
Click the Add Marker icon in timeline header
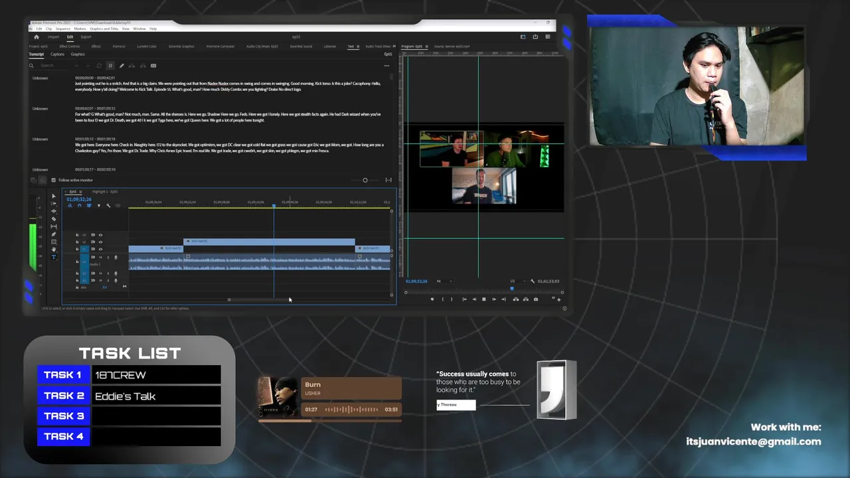click(99, 205)
